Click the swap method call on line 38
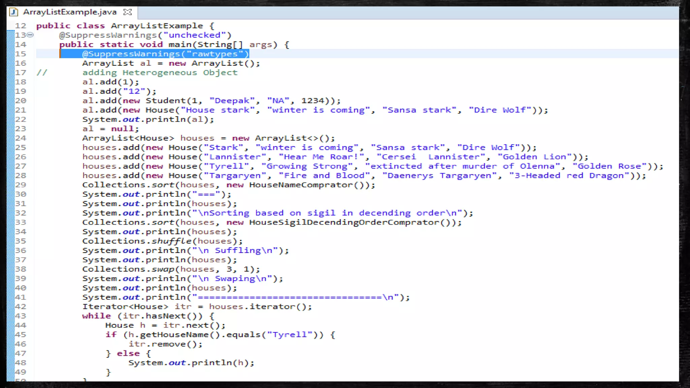Image resolution: width=690 pixels, height=388 pixels. [x=163, y=269]
